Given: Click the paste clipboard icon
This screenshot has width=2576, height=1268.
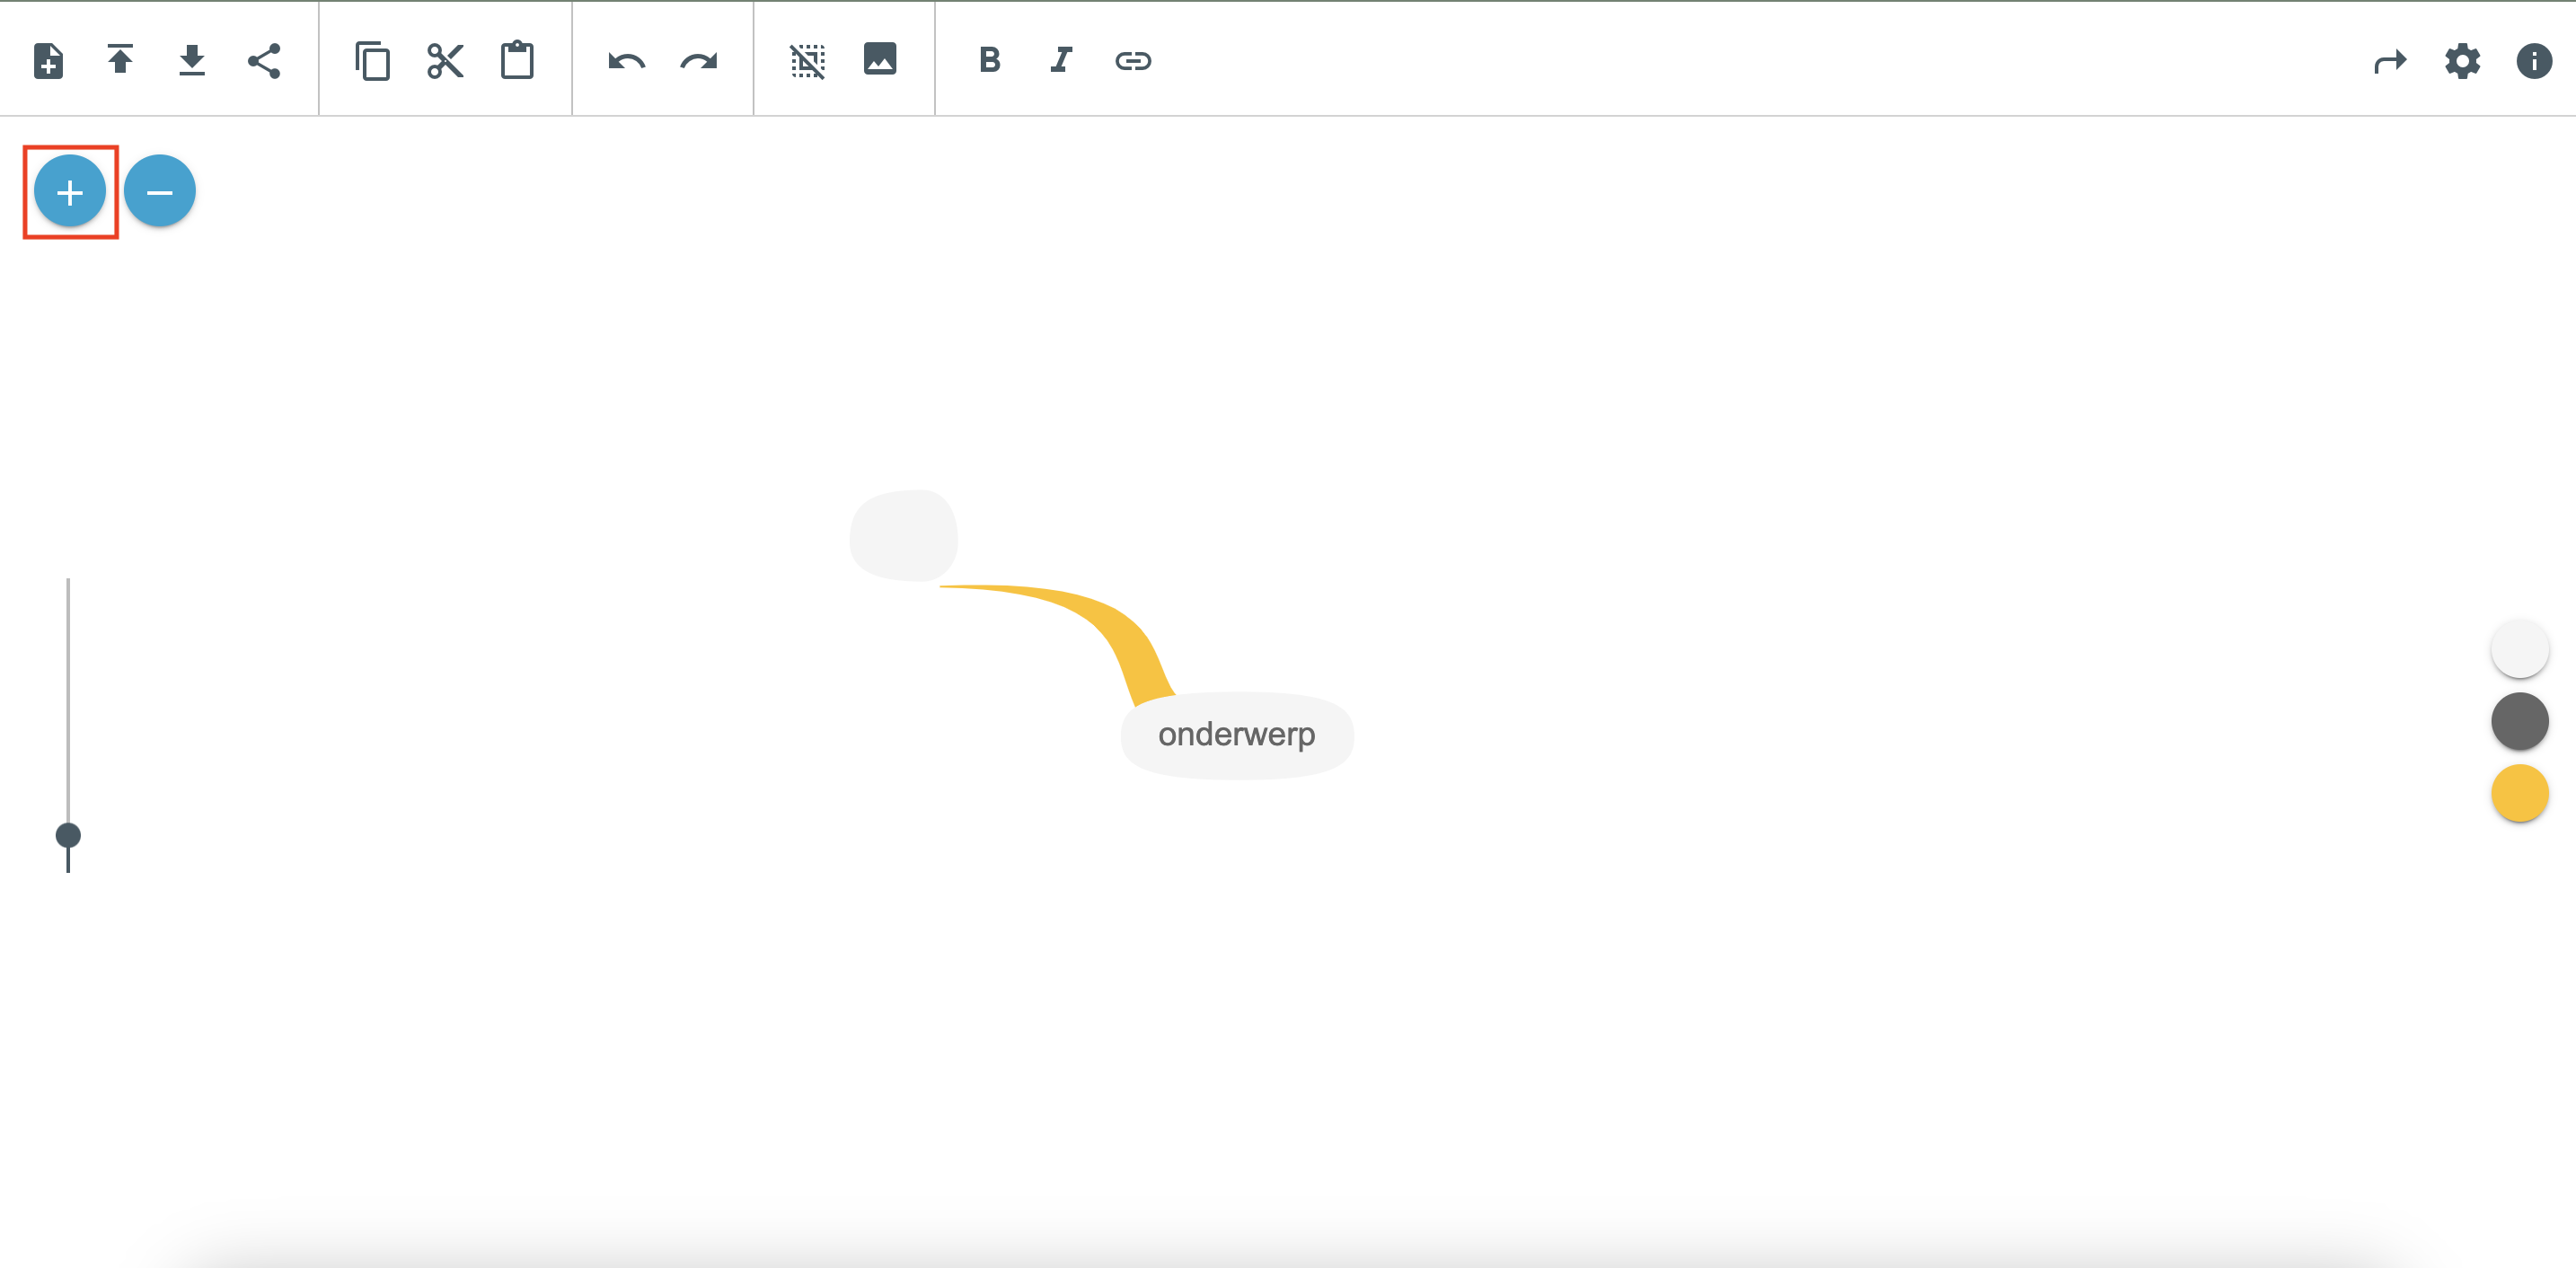Looking at the screenshot, I should coord(517,61).
